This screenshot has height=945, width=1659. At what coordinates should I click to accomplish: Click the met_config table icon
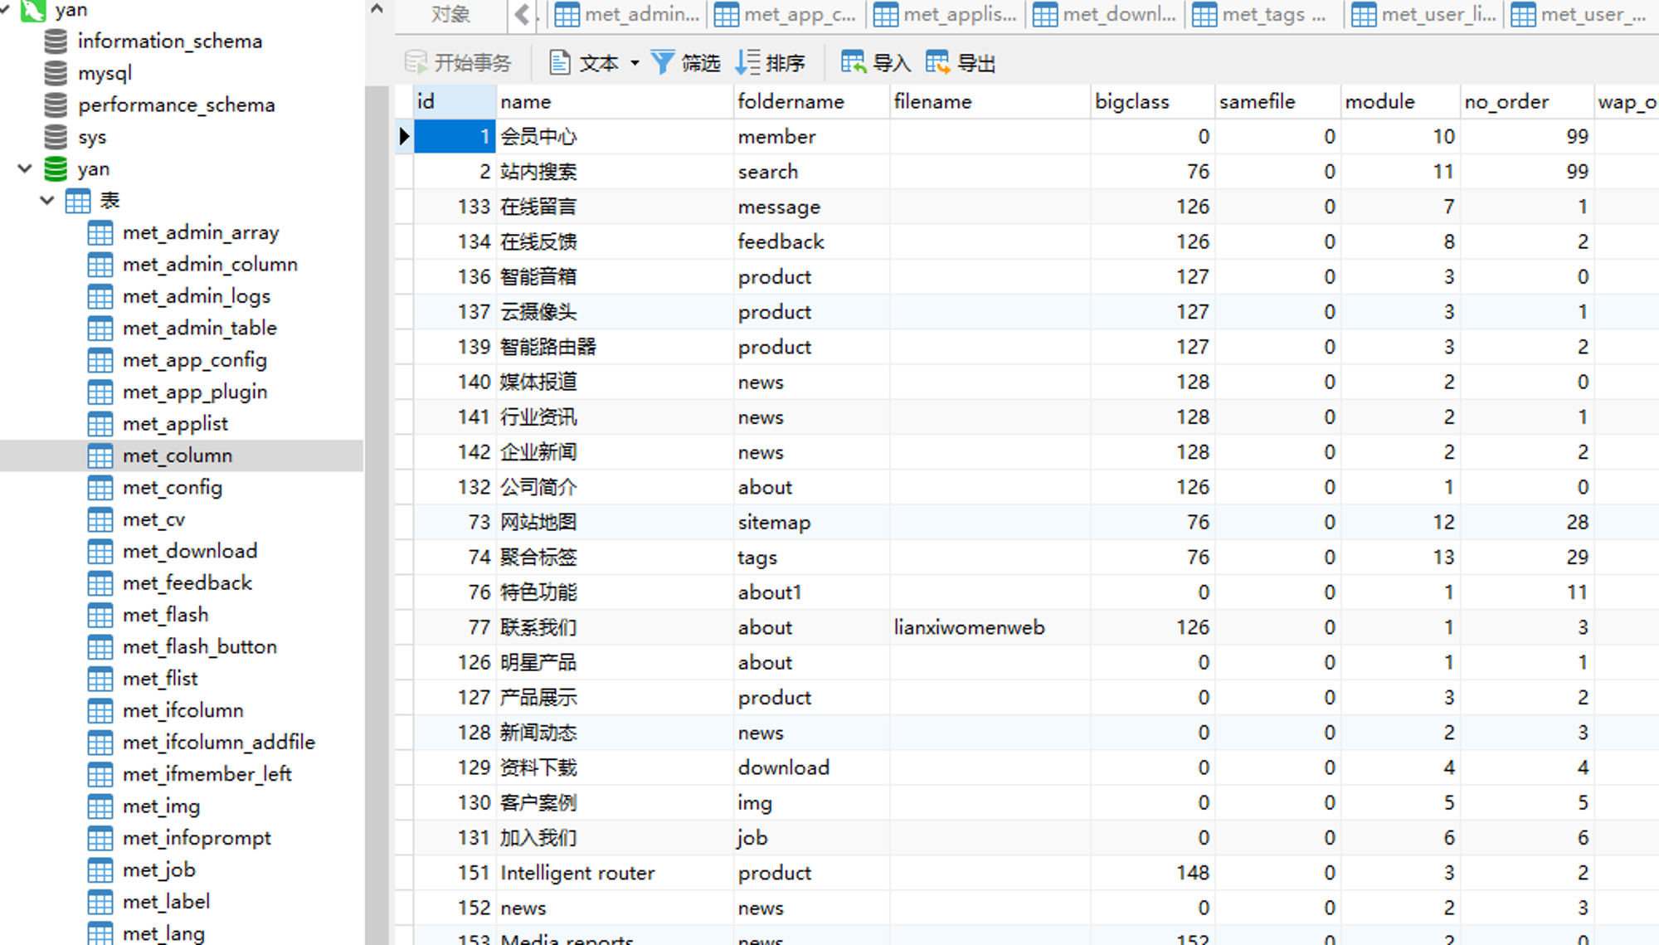click(x=100, y=488)
